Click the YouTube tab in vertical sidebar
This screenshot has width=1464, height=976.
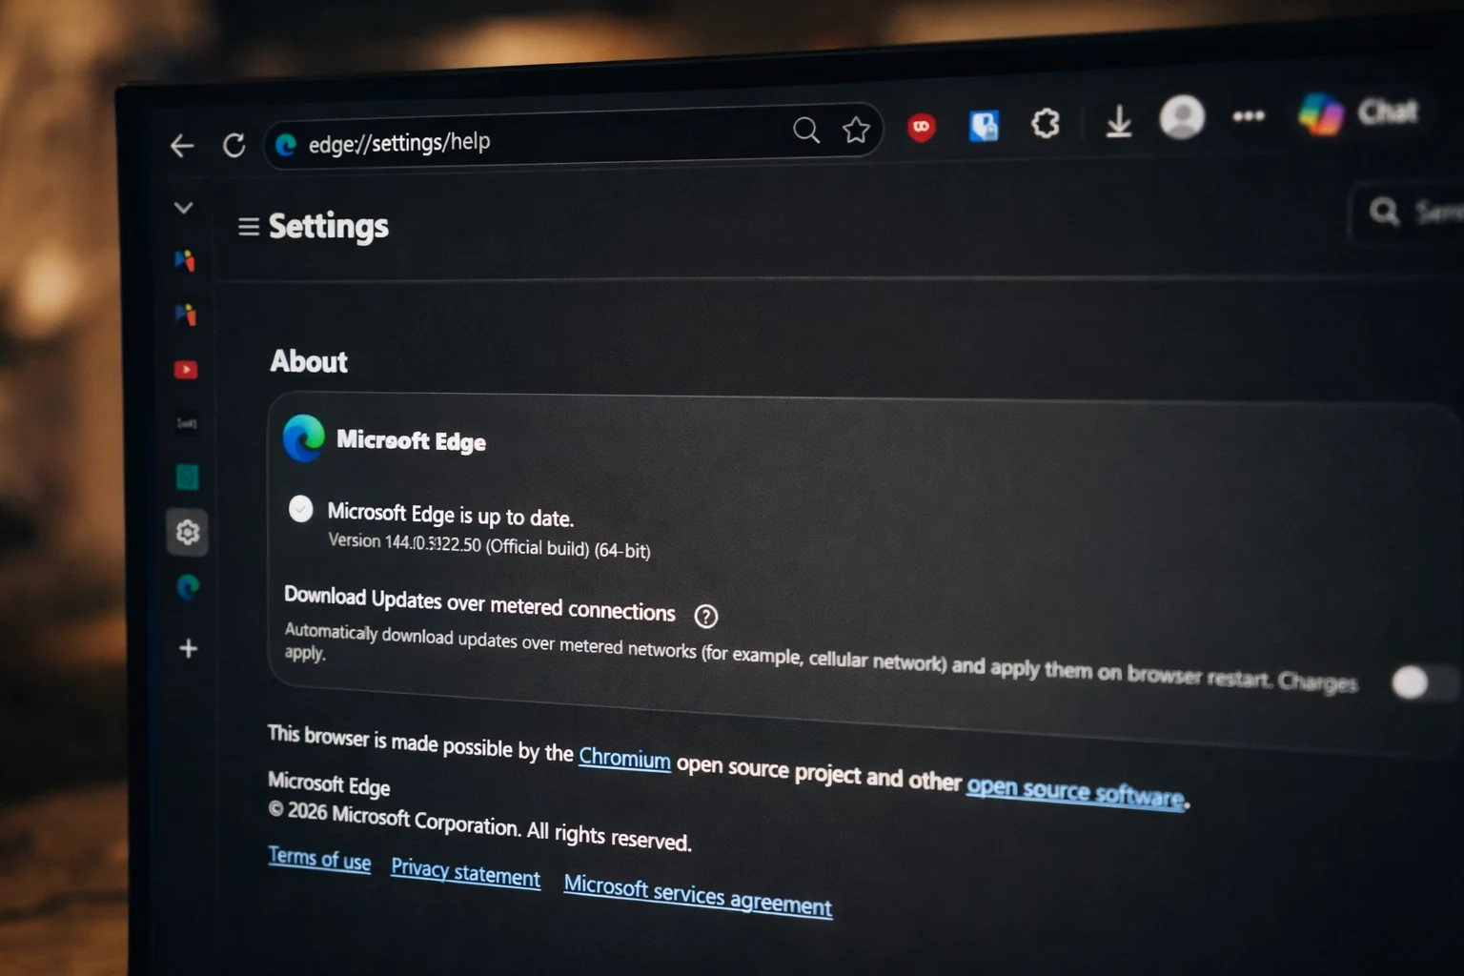pyautogui.click(x=186, y=370)
